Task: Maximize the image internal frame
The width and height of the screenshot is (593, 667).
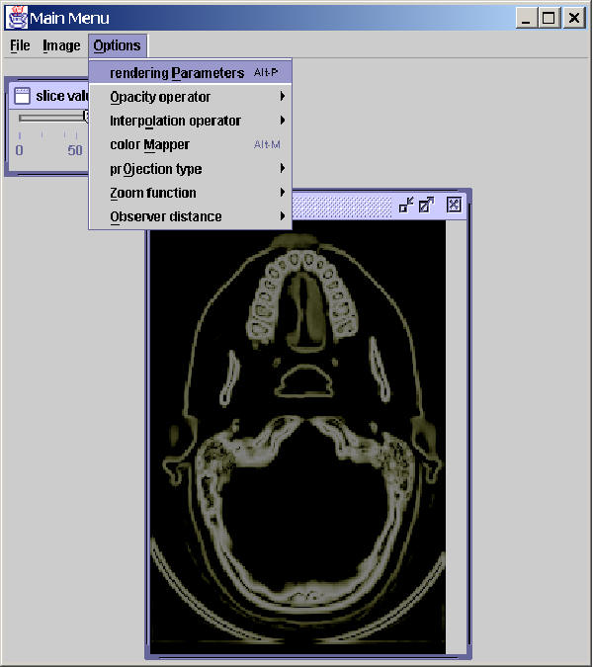Action: [x=427, y=205]
